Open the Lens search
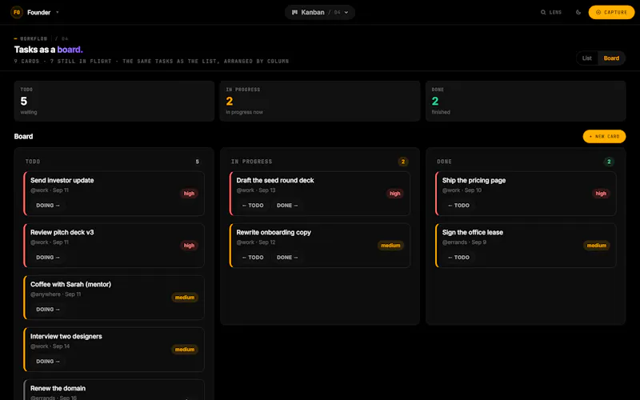The image size is (640, 400). pos(551,12)
